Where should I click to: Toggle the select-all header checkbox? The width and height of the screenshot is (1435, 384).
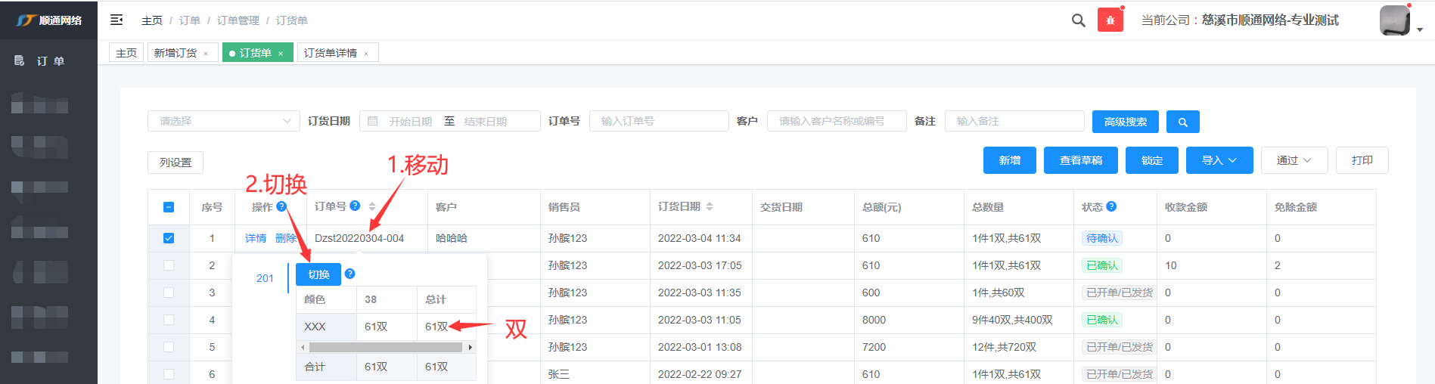(x=169, y=207)
